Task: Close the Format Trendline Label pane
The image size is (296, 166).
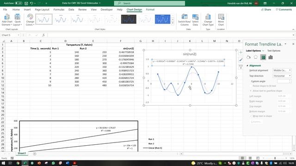Action: point(293,44)
